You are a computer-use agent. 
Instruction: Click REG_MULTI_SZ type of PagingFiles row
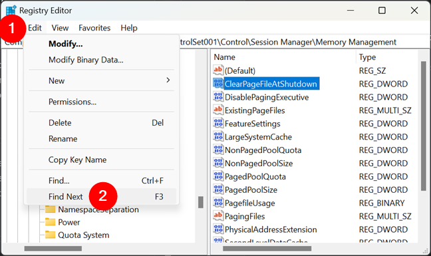coord(385,216)
